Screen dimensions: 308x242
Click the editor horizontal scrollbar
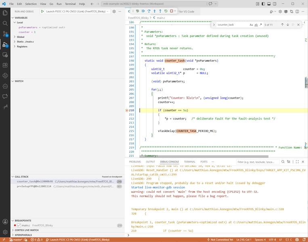coord(204,156)
